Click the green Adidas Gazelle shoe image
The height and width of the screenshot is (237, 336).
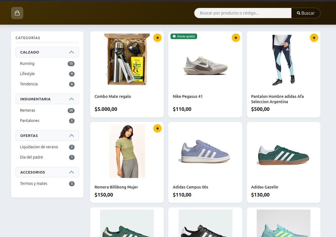point(284,155)
